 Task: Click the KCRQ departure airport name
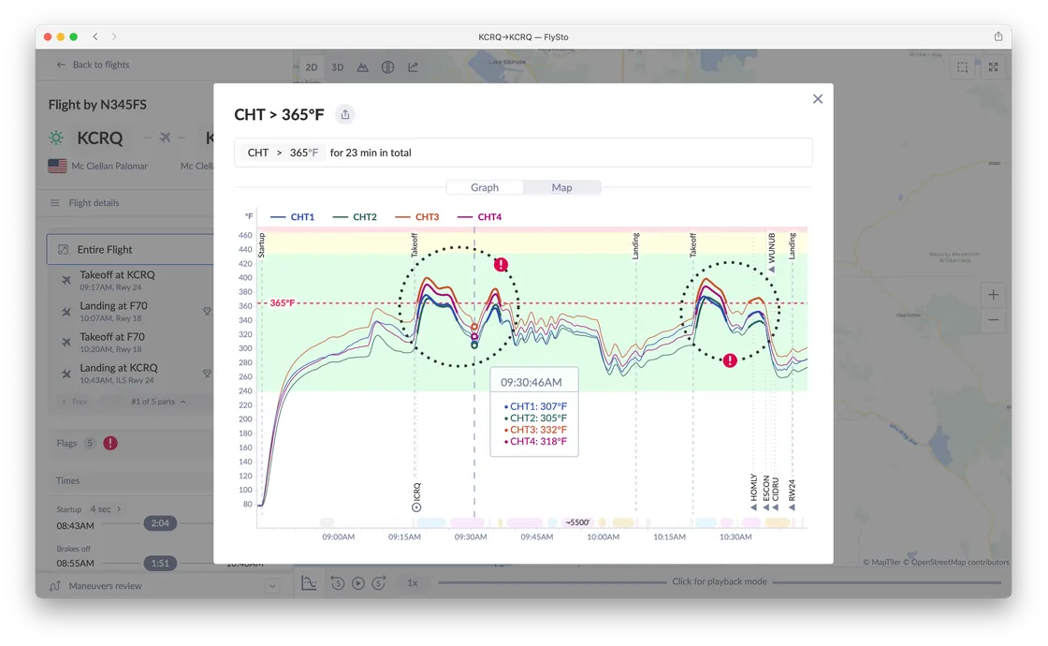point(99,138)
